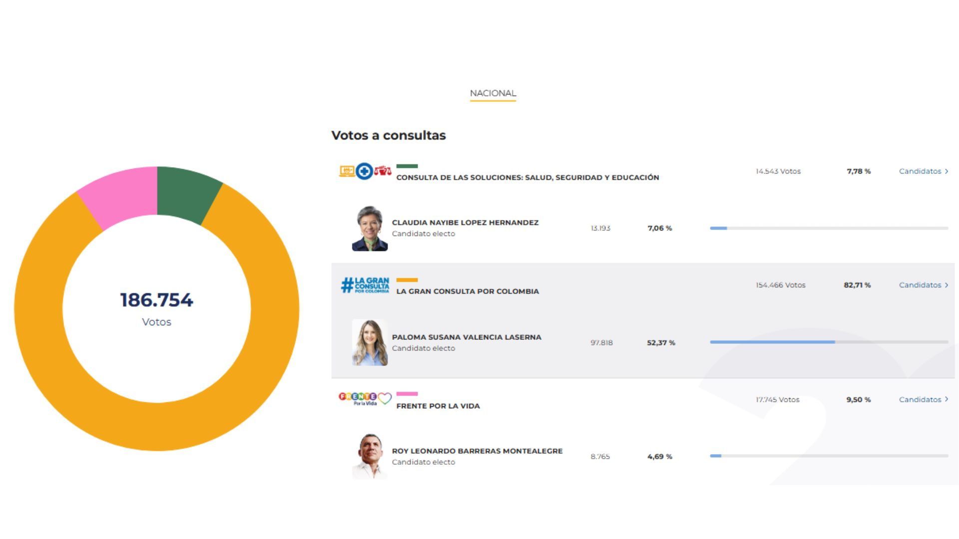The image size is (959, 539).
Task: Click the red scales of justice icon
Action: click(x=383, y=171)
